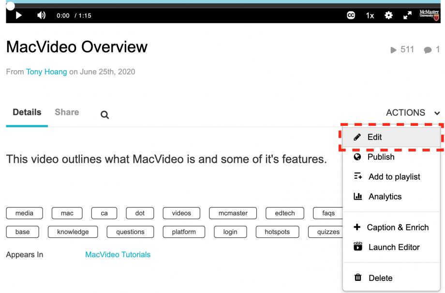Click the videos tag
This screenshot has width=445, height=293.
(x=181, y=213)
